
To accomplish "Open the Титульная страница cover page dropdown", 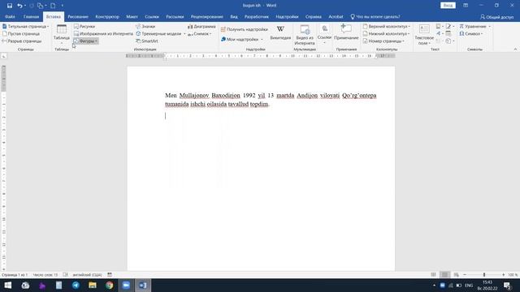I will pyautogui.click(x=25, y=26).
